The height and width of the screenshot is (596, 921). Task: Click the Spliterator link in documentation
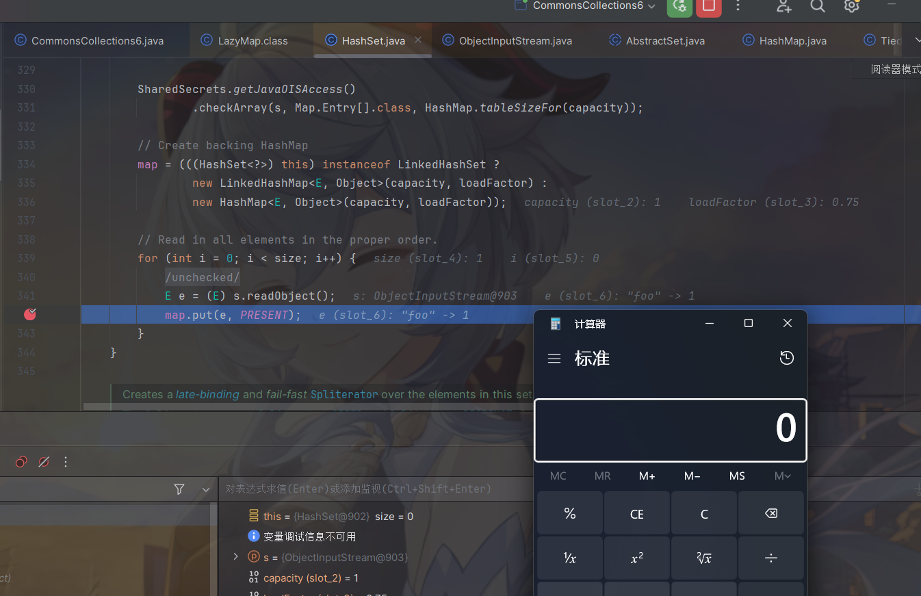point(344,394)
